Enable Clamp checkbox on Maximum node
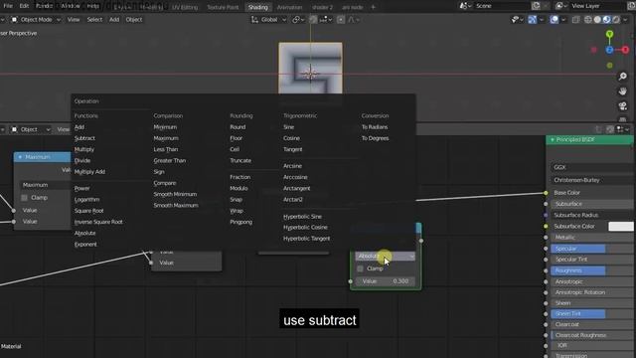636x358 pixels. (x=24, y=198)
